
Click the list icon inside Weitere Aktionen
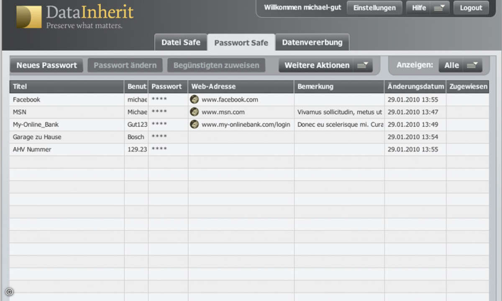point(363,65)
